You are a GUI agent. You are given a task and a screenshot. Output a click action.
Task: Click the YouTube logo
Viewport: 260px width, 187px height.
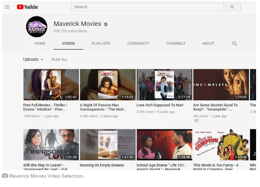pos(27,7)
